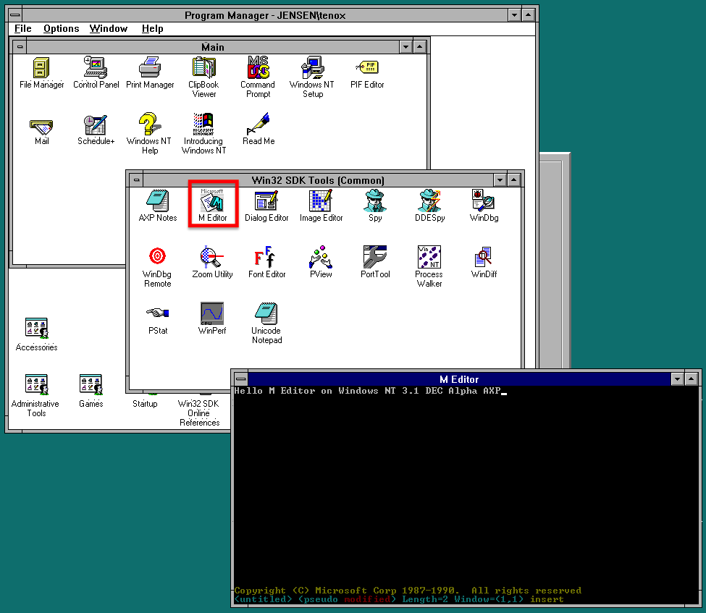Open Main group window control menu box
Screen dimensions: 706x613
[20, 47]
